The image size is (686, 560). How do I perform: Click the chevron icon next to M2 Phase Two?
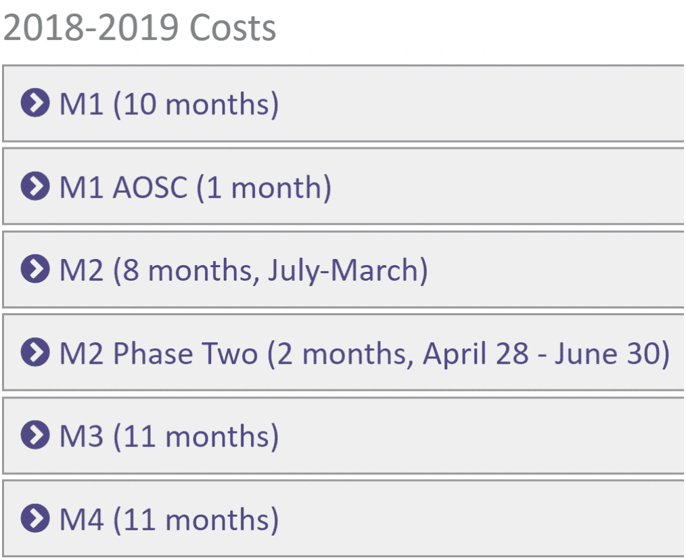(35, 352)
